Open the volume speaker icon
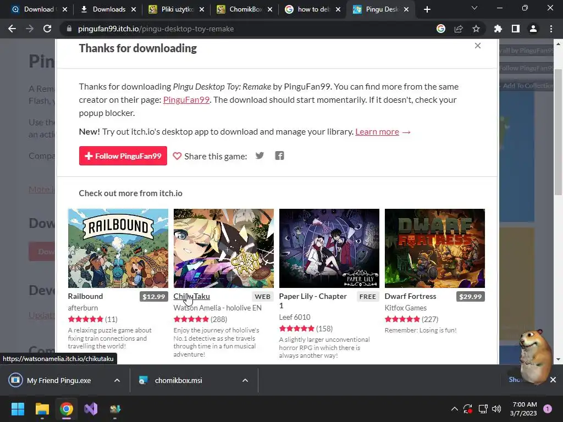The image size is (563, 422). tap(496, 409)
